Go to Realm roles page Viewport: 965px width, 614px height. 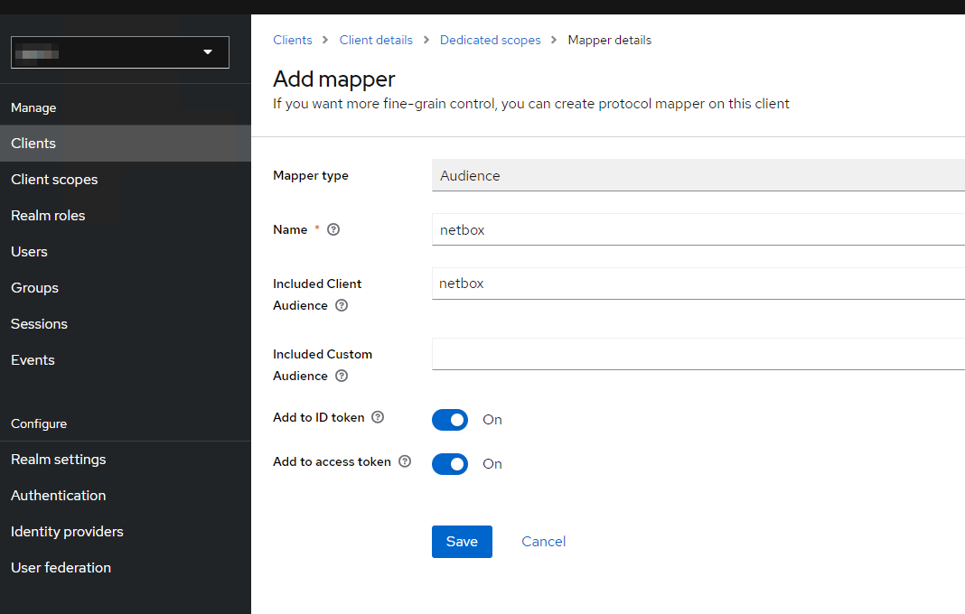coord(48,216)
